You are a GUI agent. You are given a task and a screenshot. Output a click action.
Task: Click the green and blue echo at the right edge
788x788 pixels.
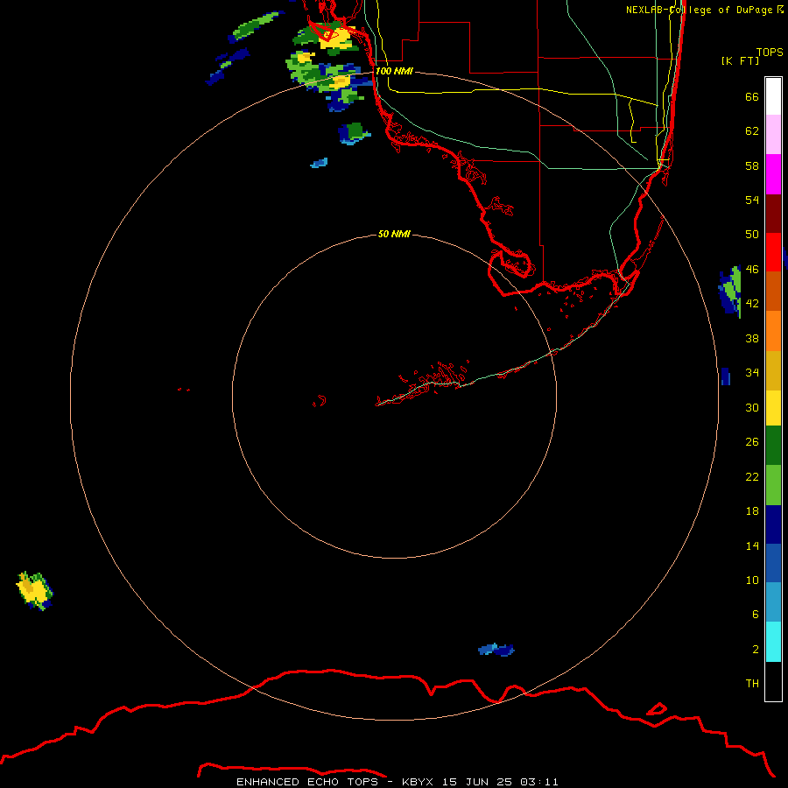pyautogui.click(x=729, y=292)
